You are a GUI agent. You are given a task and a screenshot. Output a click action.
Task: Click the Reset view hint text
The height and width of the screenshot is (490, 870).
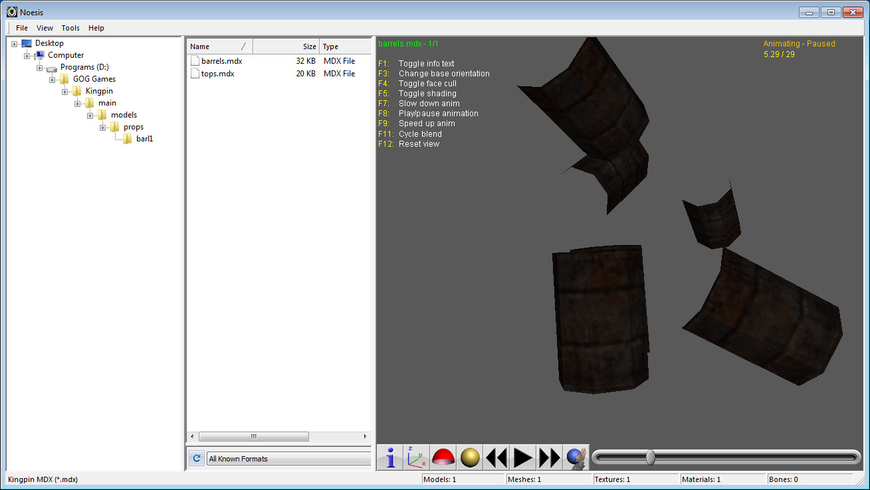click(x=419, y=144)
